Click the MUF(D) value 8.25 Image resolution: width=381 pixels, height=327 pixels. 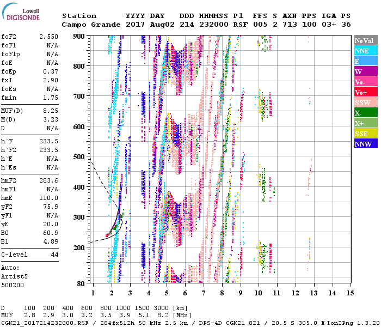(x=51, y=111)
